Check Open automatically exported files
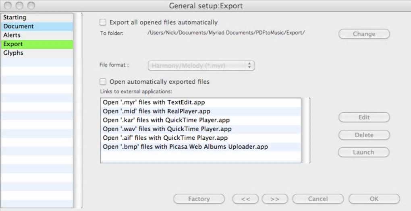The height and width of the screenshot is (211, 411). click(x=103, y=82)
